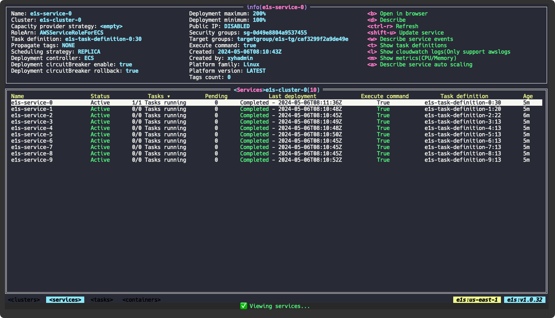Click Created by value xyhadmin
Image resolution: width=555 pixels, height=318 pixels.
tap(240, 58)
